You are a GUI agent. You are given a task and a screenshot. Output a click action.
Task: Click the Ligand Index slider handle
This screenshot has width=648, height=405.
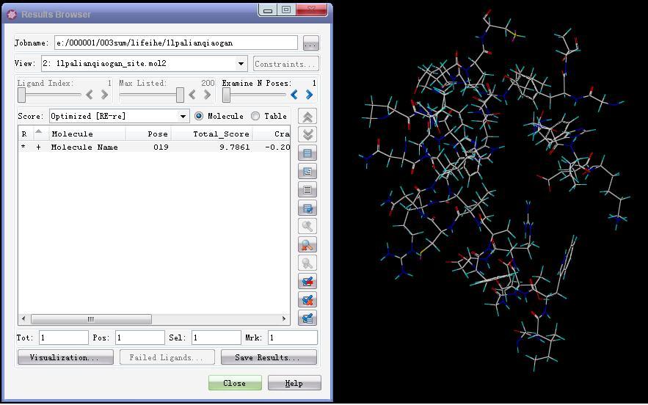(21, 95)
